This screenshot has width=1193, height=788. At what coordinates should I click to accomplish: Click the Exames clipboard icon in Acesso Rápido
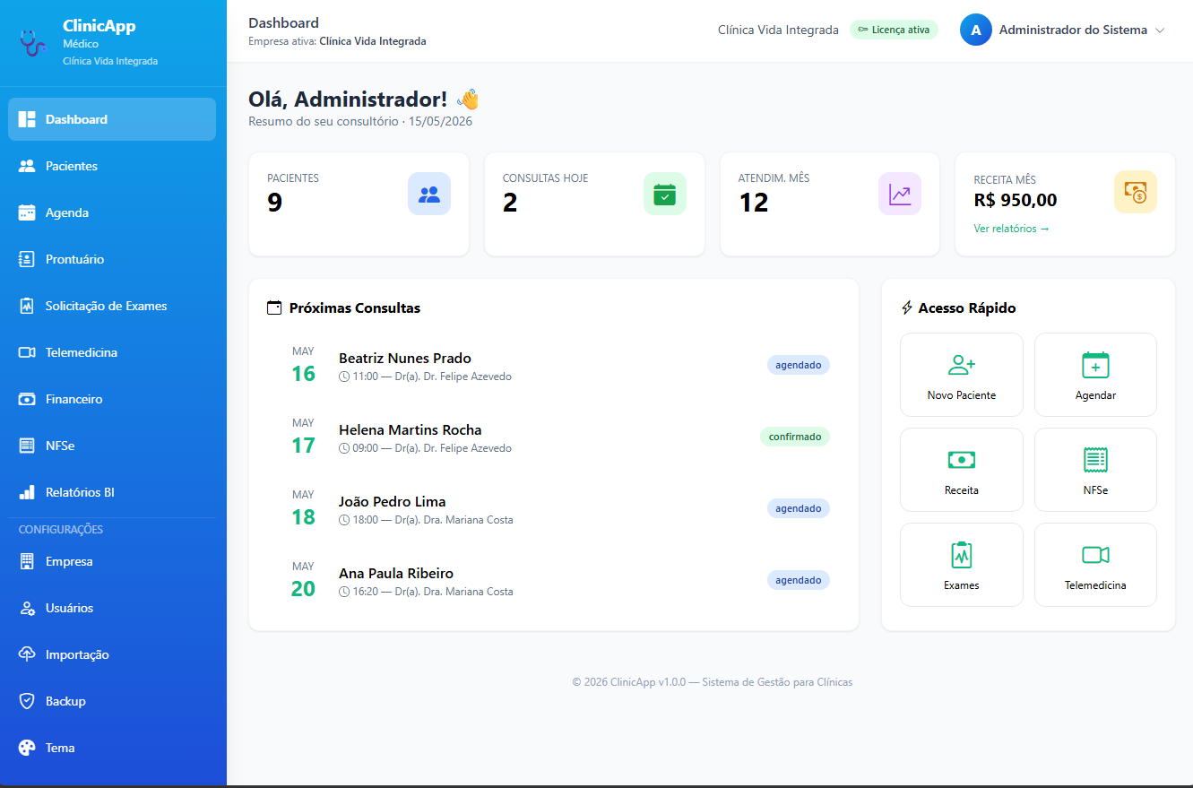point(962,555)
